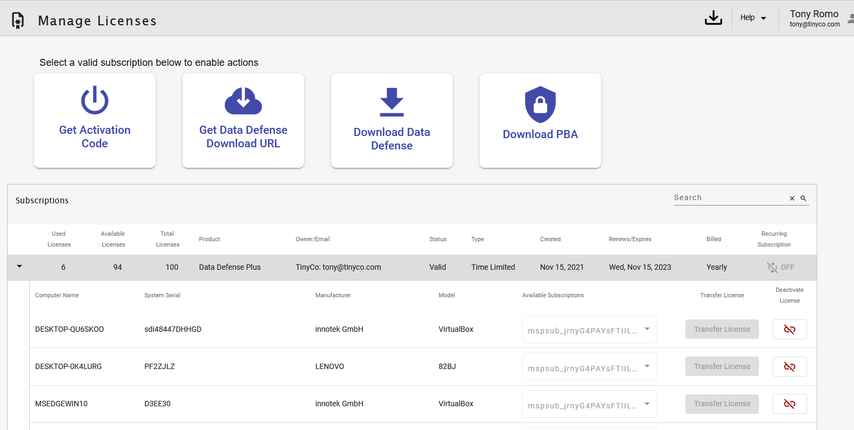This screenshot has height=430, width=854.
Task: Click the Manage Licenses logo icon
Action: tap(18, 21)
